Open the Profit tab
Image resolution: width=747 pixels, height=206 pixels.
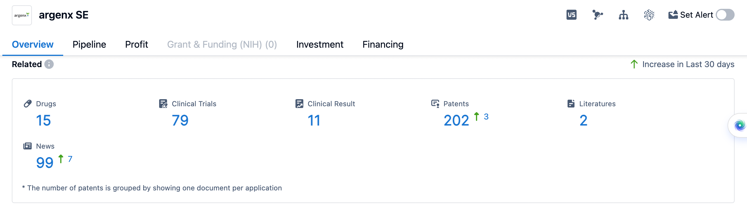coord(136,44)
